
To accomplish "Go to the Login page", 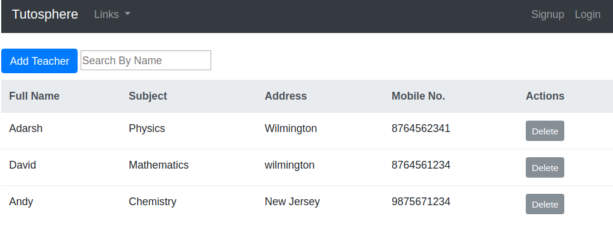I will (588, 14).
